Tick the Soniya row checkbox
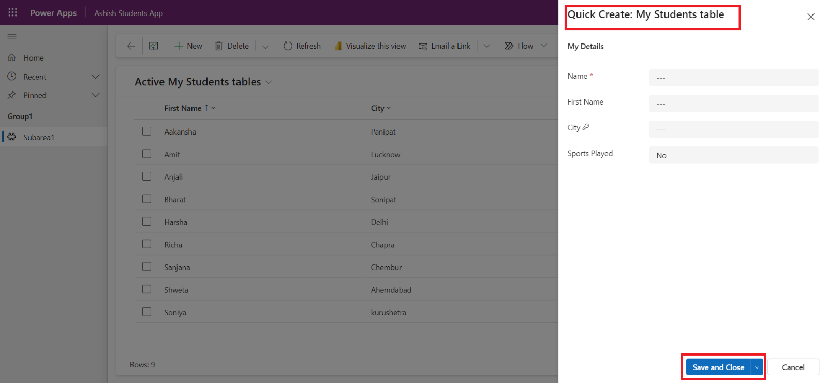Image resolution: width=828 pixels, height=383 pixels. 147,312
